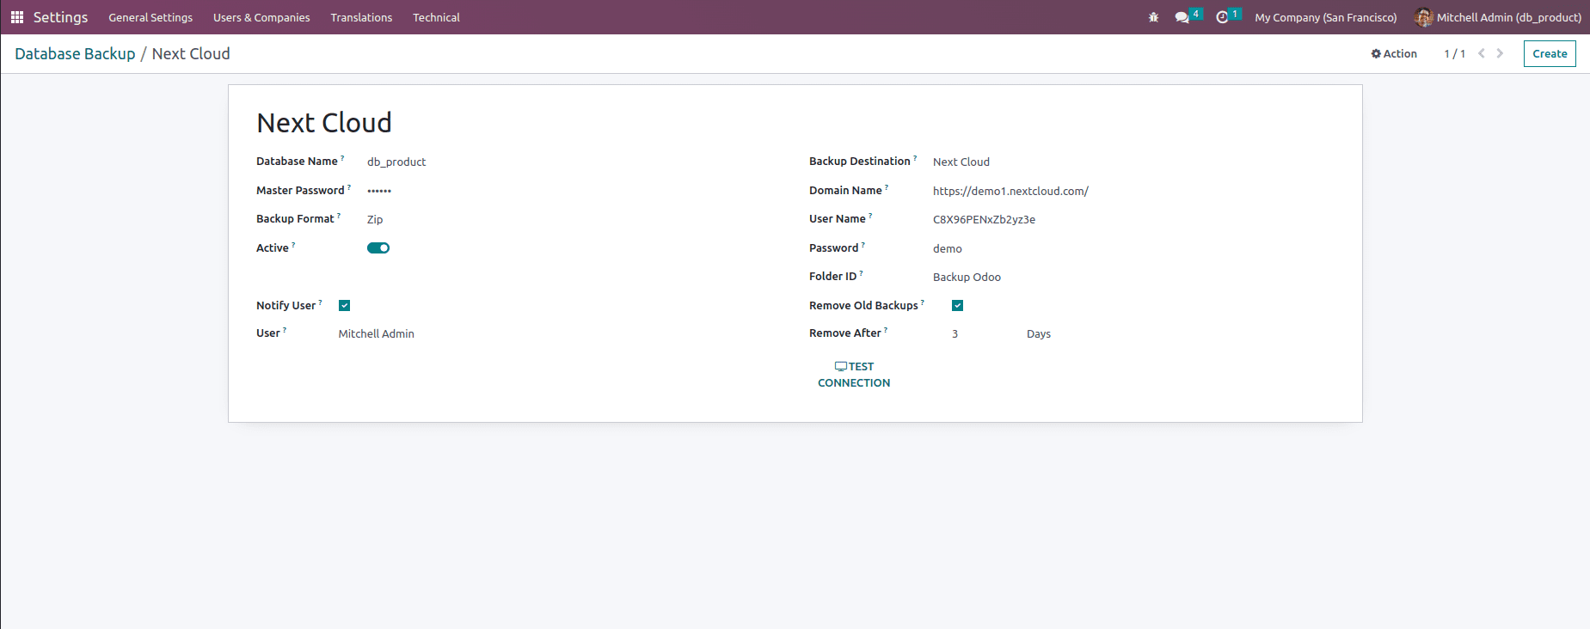Click the Folder ID label
The image size is (1590, 629).
click(x=832, y=277)
